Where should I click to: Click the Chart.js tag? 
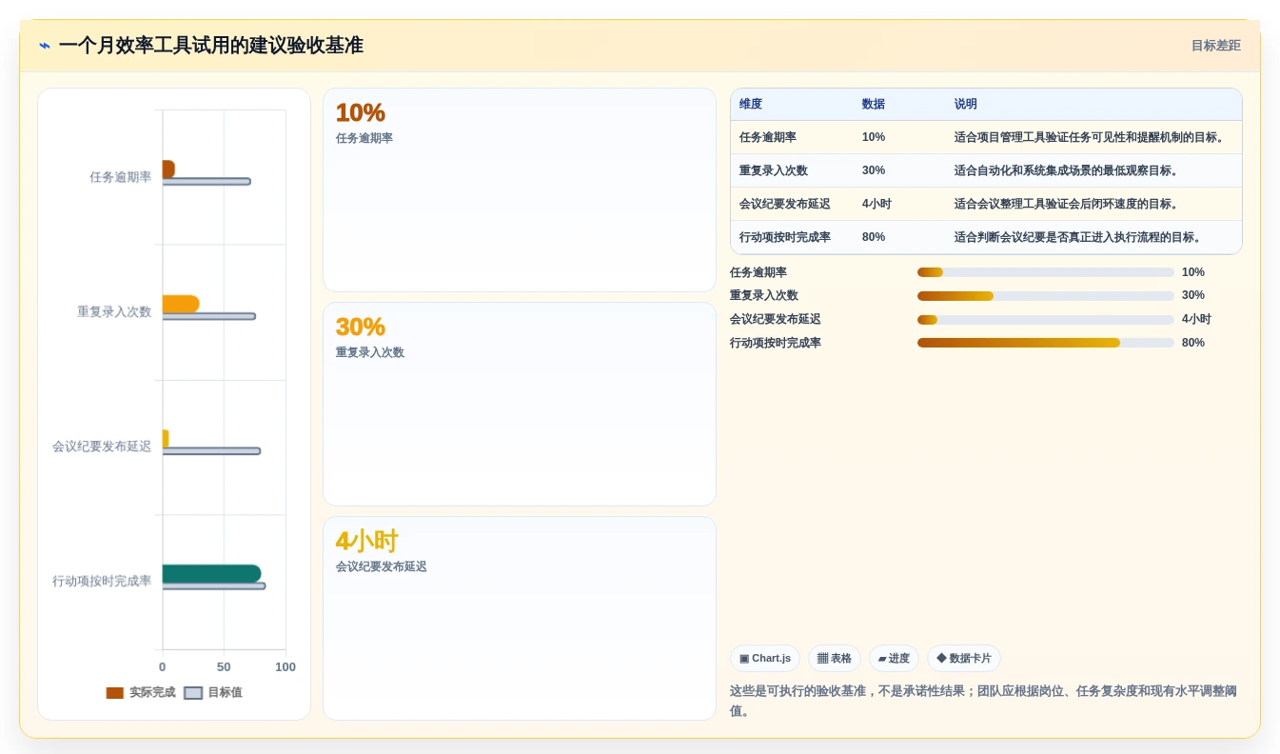click(765, 658)
